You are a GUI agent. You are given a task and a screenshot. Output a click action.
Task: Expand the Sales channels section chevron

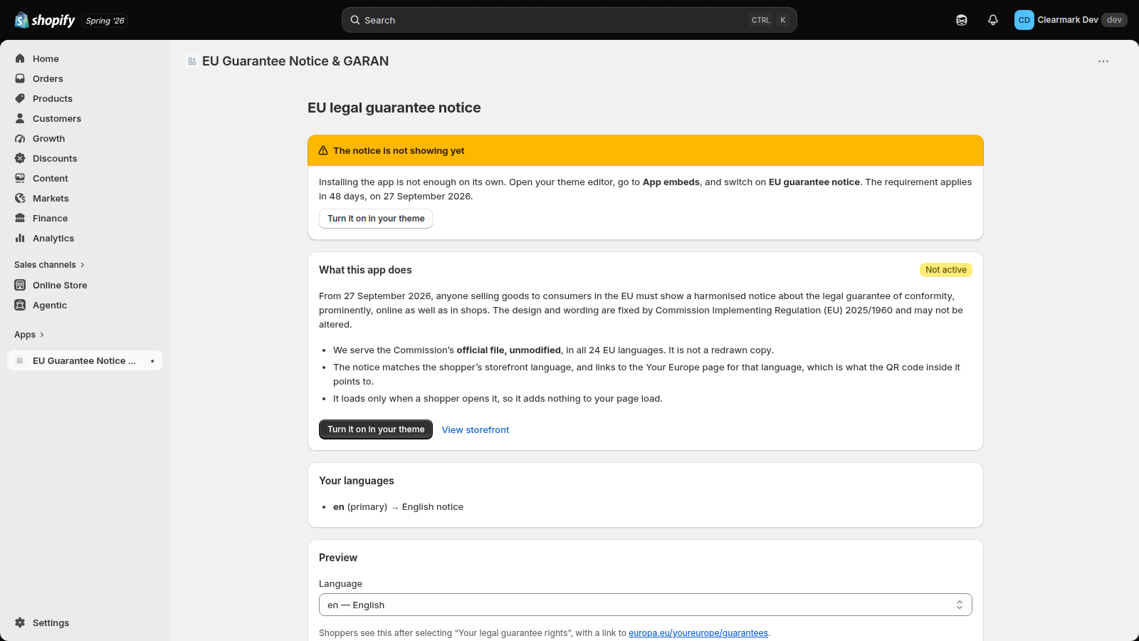(x=83, y=265)
